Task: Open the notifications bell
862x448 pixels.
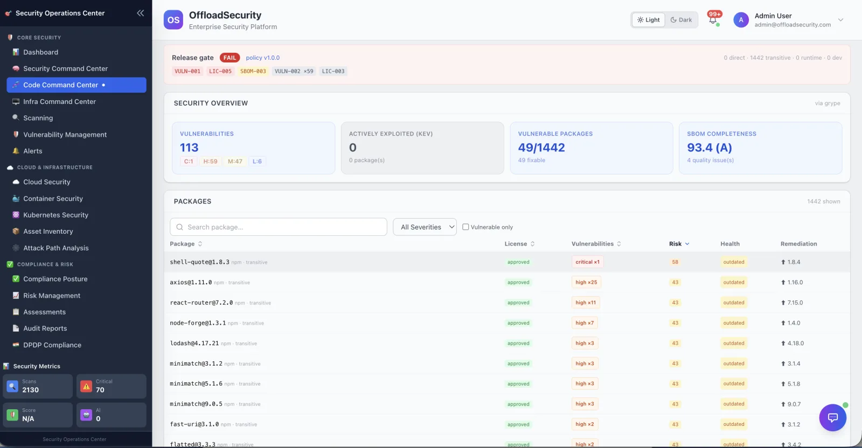Action: pyautogui.click(x=713, y=20)
